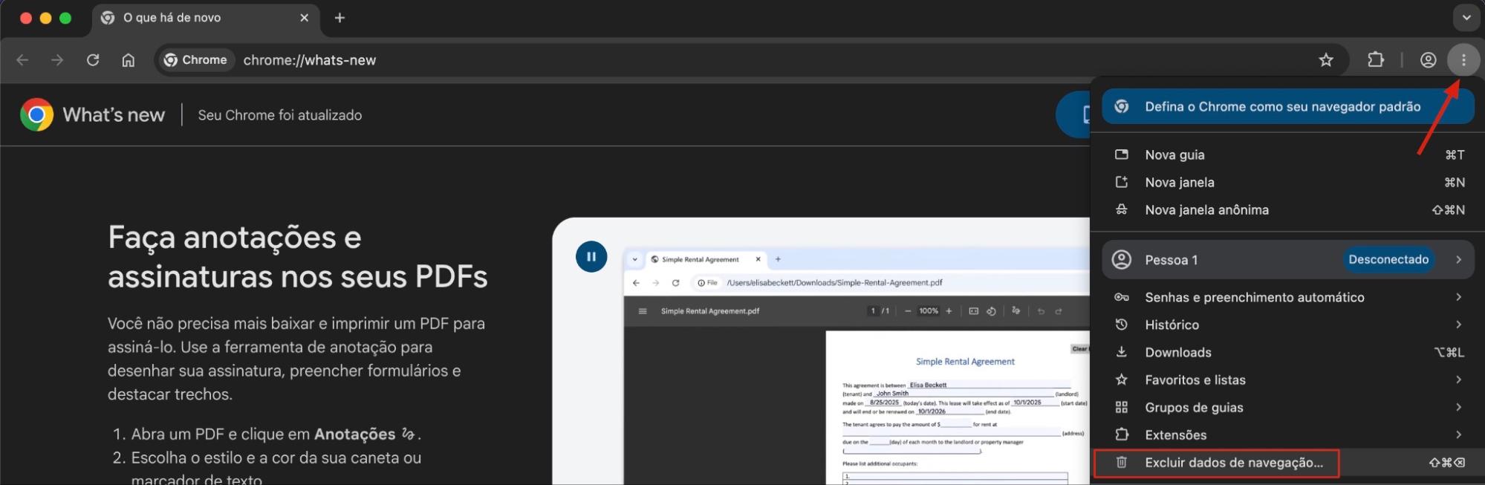Open the tab search dropdown arrow

coord(1466,18)
